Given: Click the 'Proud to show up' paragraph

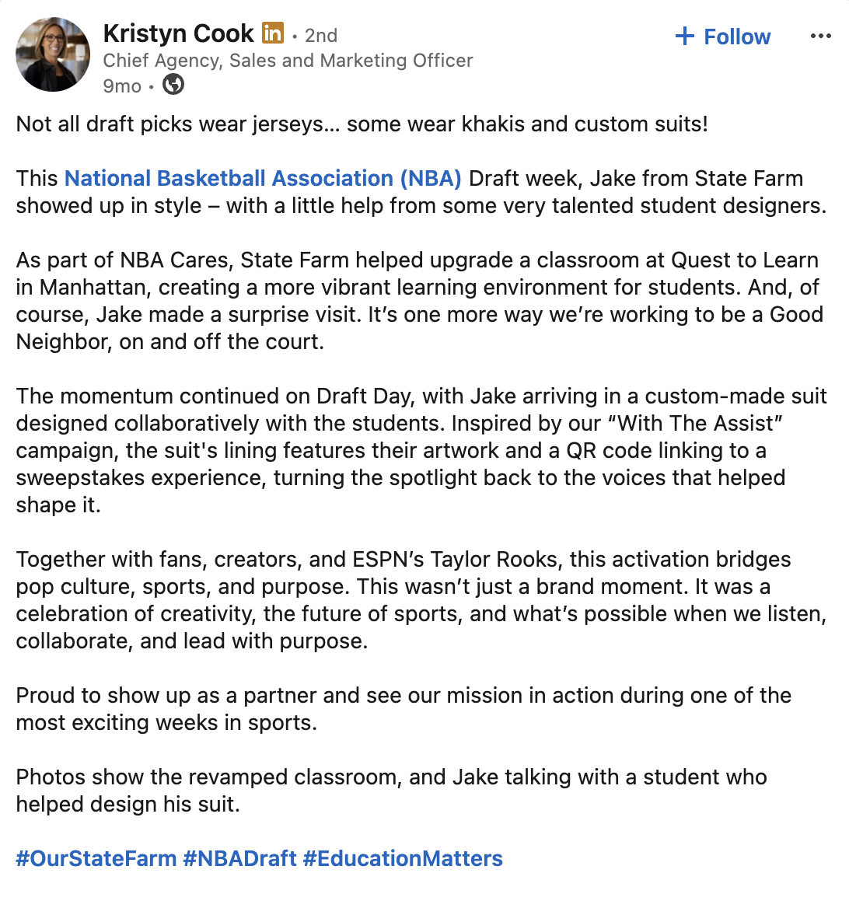Looking at the screenshot, I should click(x=404, y=709).
